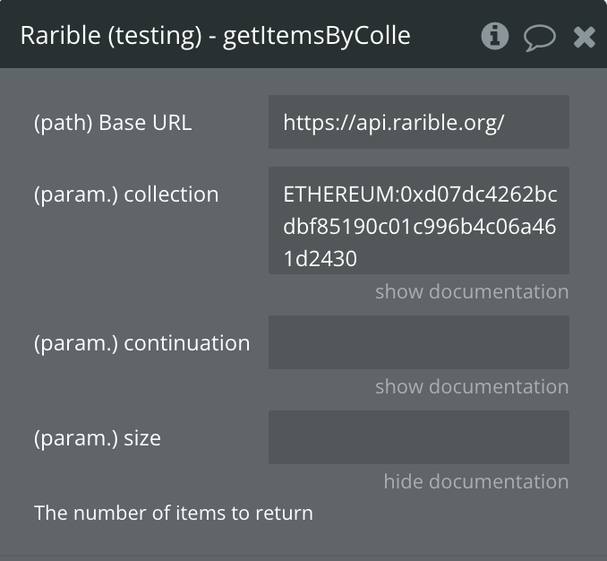Click the empty size parameter field
Image resolution: width=607 pixels, height=561 pixels.
click(x=419, y=437)
